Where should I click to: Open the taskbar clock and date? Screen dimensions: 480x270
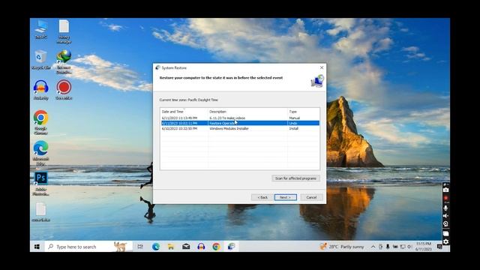(x=424, y=247)
